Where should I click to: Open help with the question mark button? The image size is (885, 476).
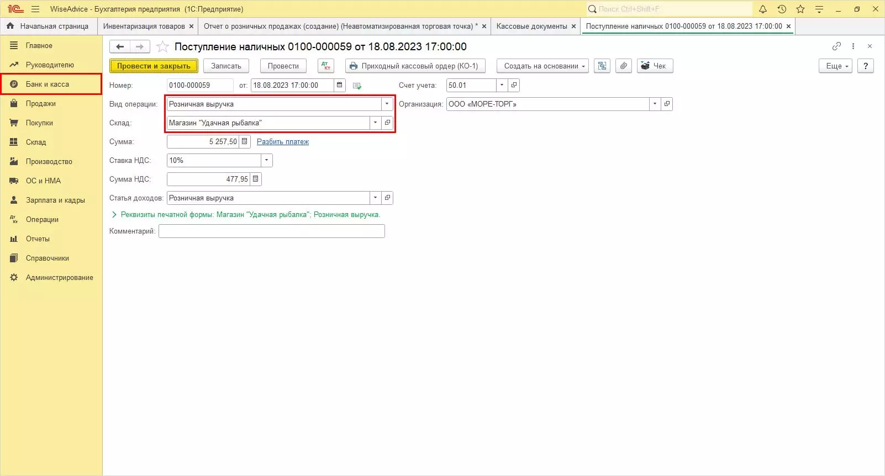pyautogui.click(x=866, y=66)
